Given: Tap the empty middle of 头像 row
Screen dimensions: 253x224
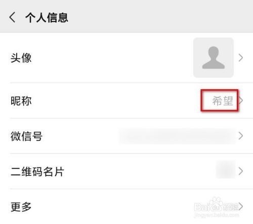Looking at the screenshot, I should pos(112,58).
